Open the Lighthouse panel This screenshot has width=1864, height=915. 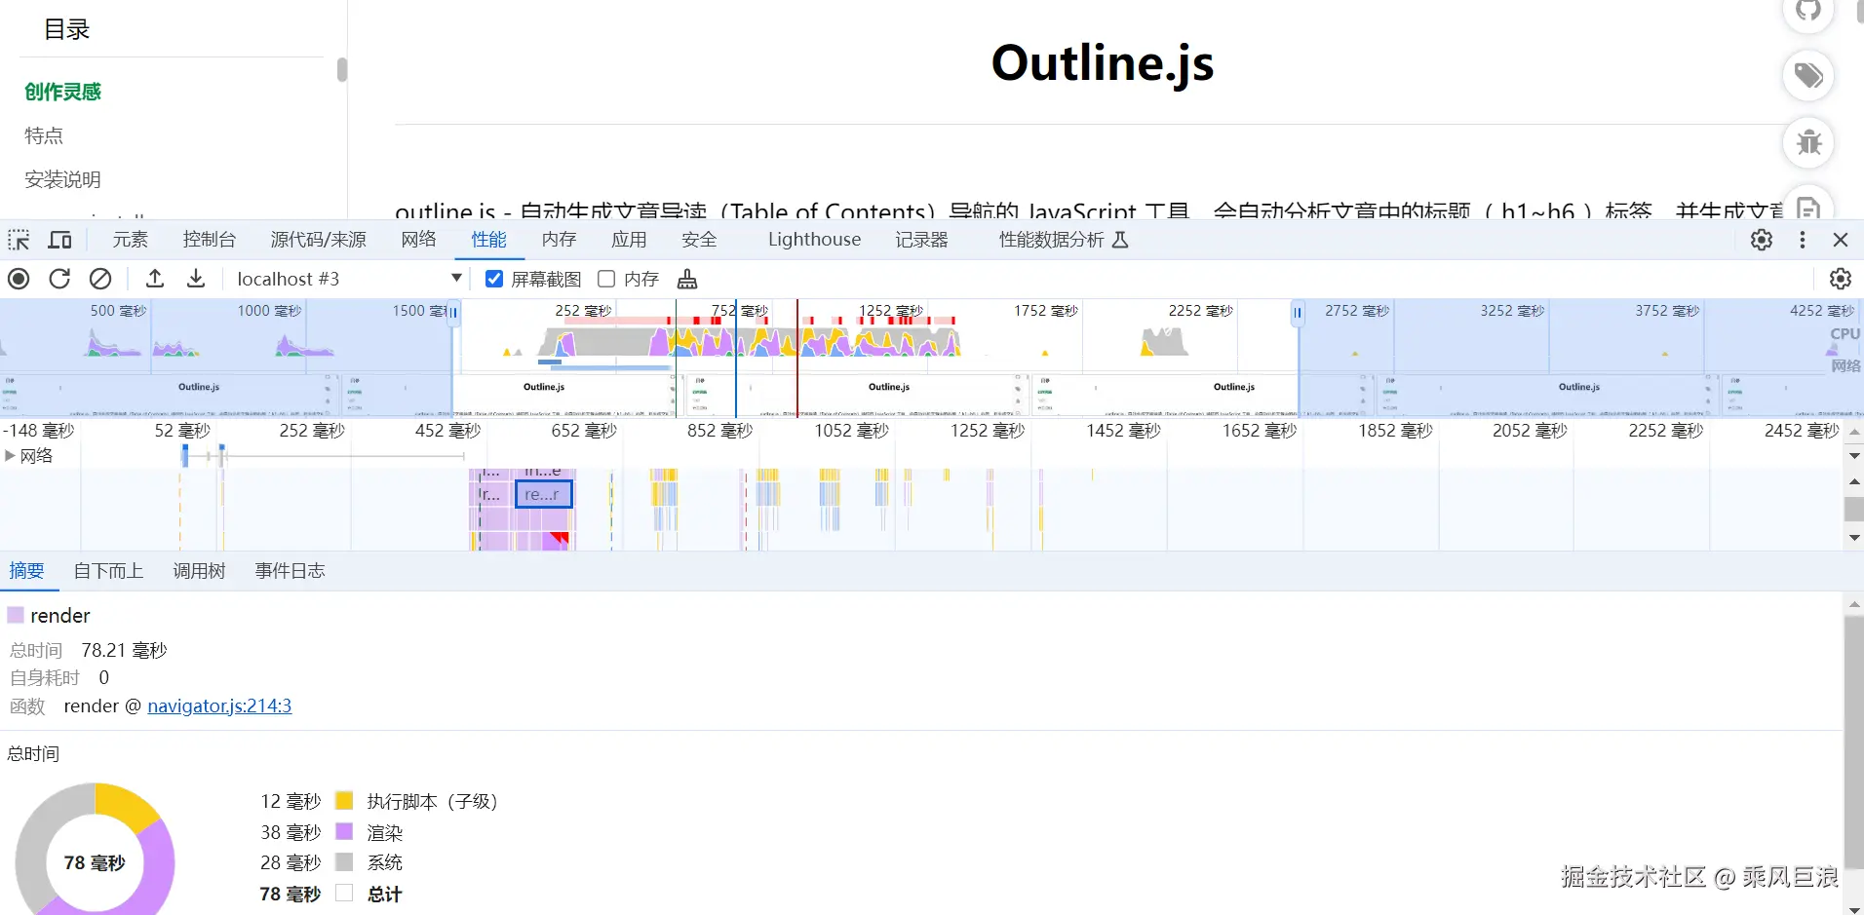(x=813, y=239)
